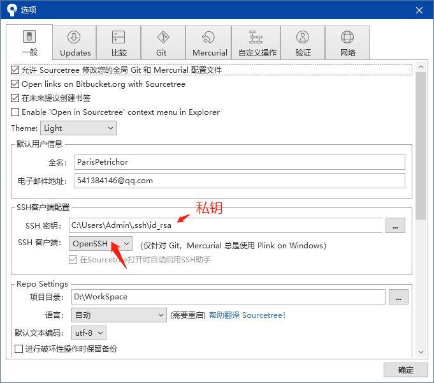The height and width of the screenshot is (383, 434).
Task: Click the 网络 globe icon
Action: (x=347, y=37)
